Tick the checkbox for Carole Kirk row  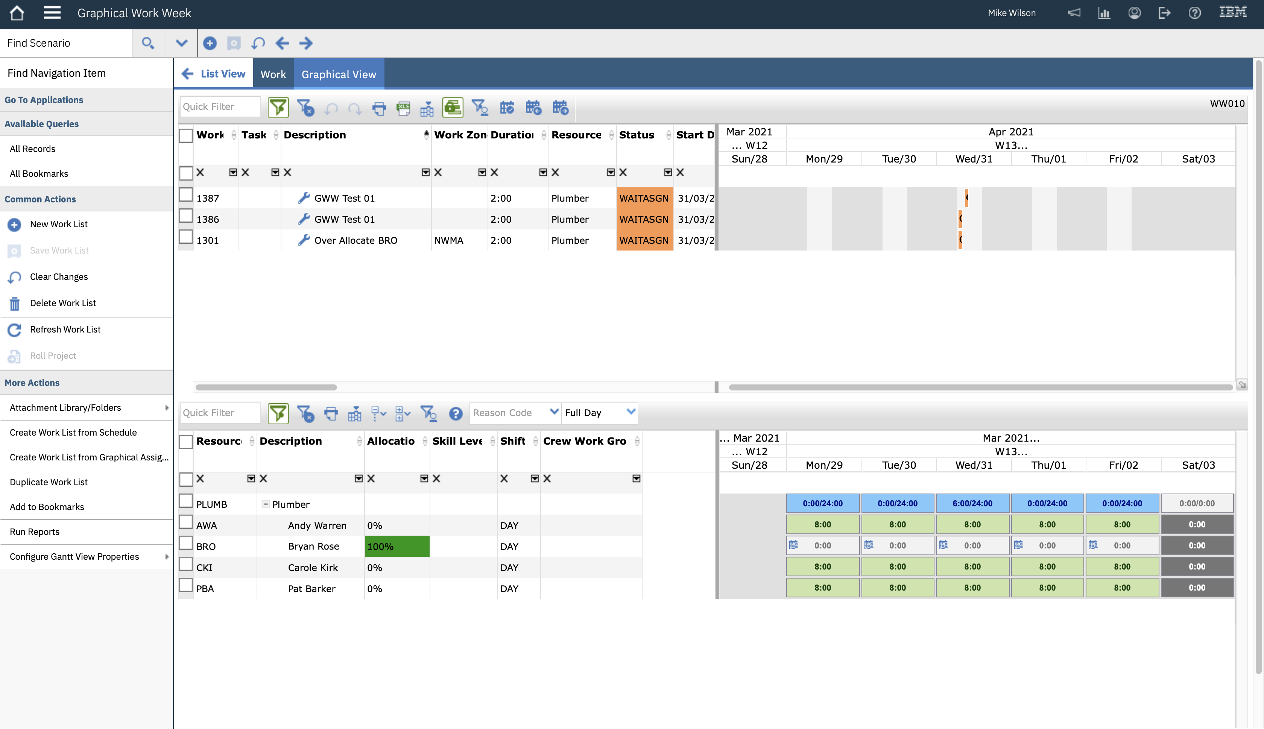[x=186, y=565]
